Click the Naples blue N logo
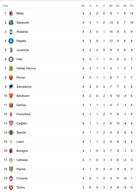 11,41
